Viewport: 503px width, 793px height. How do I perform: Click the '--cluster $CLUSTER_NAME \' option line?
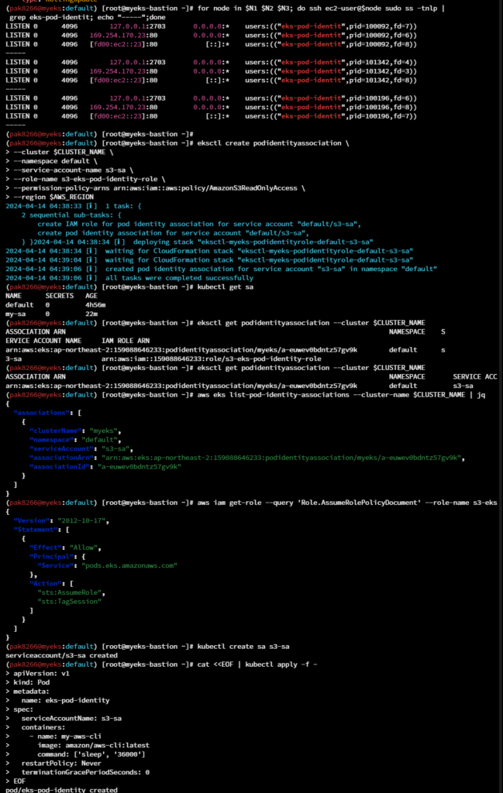coord(64,153)
